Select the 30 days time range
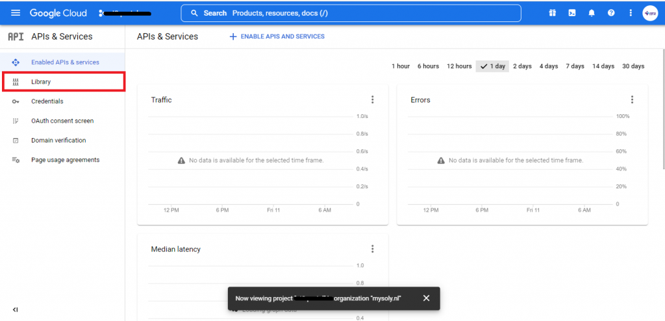Image resolution: width=665 pixels, height=321 pixels. [x=633, y=66]
